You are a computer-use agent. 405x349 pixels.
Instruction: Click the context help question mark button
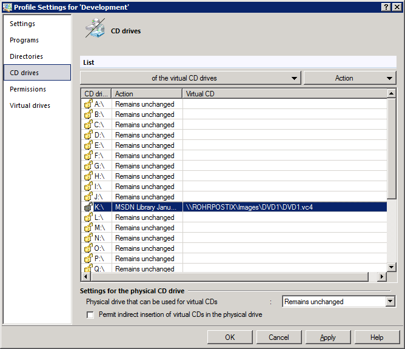coord(386,6)
